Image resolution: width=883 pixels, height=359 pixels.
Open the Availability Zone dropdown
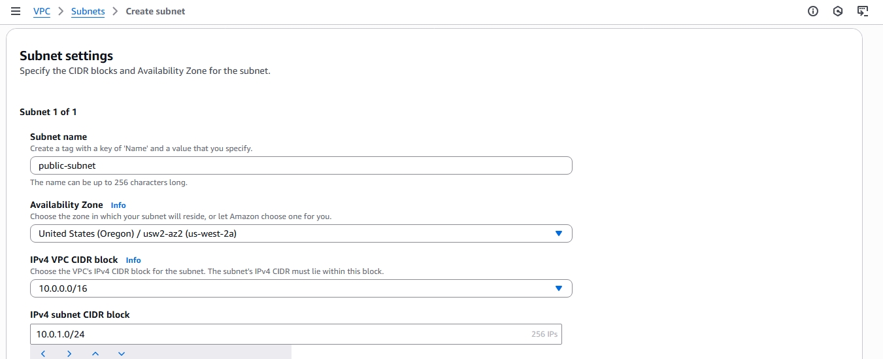[294, 233]
